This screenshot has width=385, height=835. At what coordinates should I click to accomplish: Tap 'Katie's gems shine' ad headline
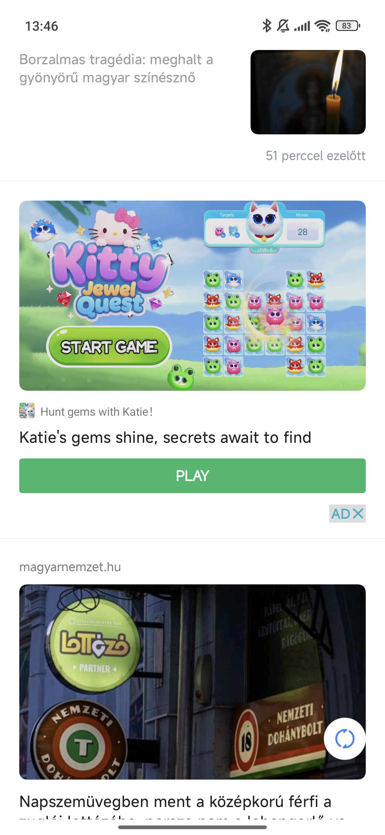pyautogui.click(x=165, y=437)
